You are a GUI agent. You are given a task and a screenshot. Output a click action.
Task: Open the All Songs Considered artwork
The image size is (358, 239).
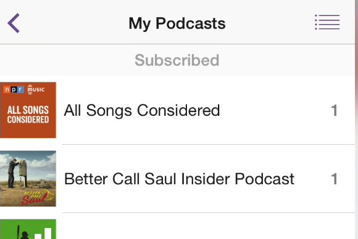pyautogui.click(x=28, y=110)
